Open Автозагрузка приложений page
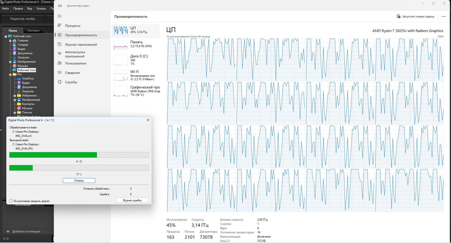The height and width of the screenshot is (243, 451). coord(82,54)
